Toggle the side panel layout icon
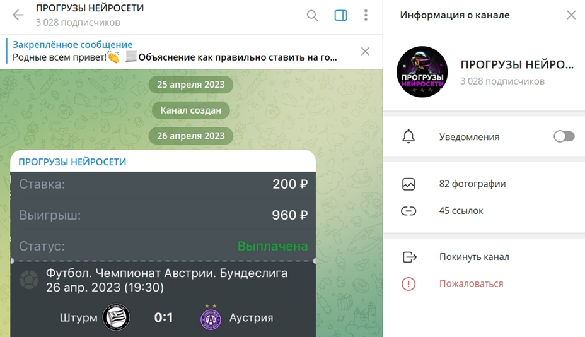The height and width of the screenshot is (337, 585). coord(340,15)
